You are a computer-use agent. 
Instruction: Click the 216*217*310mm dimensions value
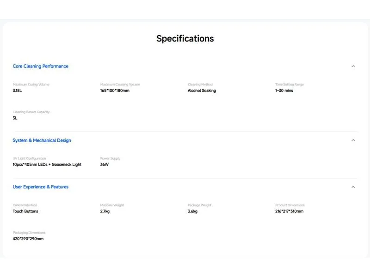(x=290, y=211)
